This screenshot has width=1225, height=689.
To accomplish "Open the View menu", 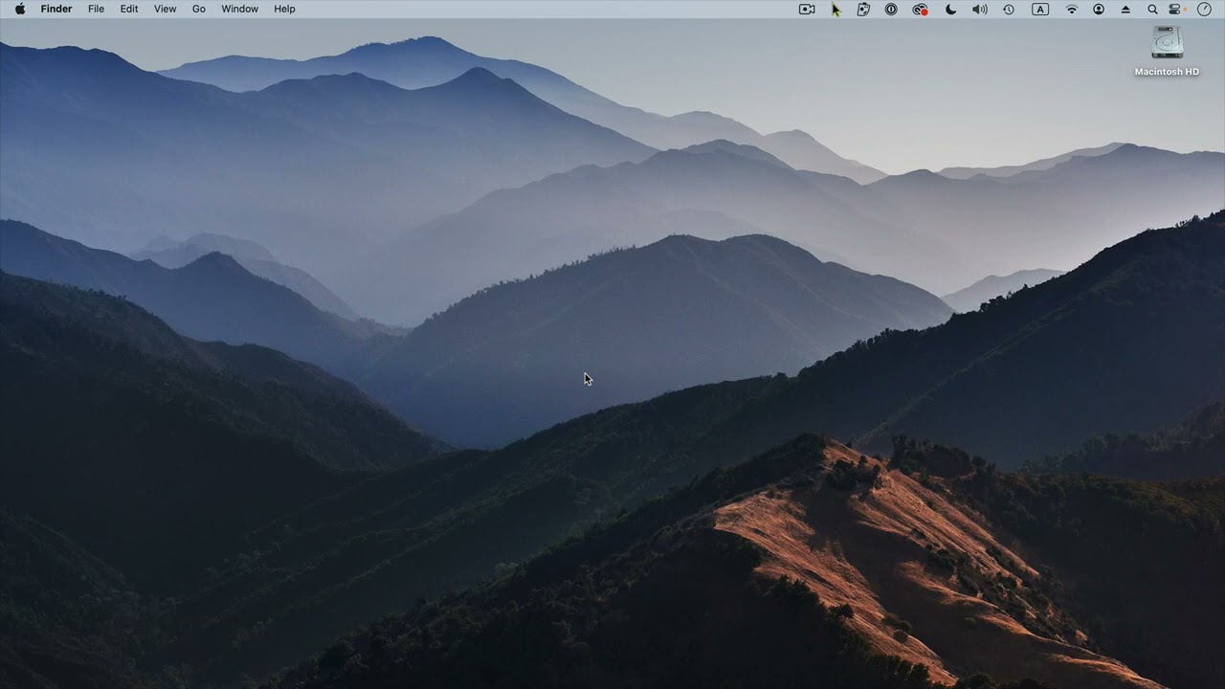I will point(166,9).
